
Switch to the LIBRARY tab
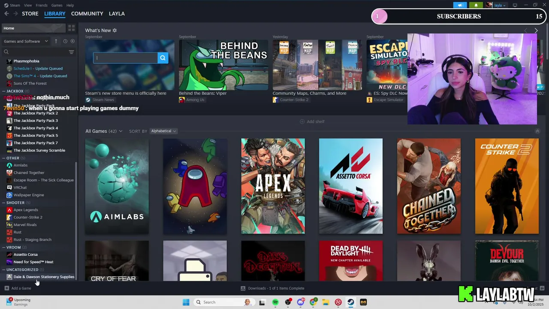tap(55, 14)
